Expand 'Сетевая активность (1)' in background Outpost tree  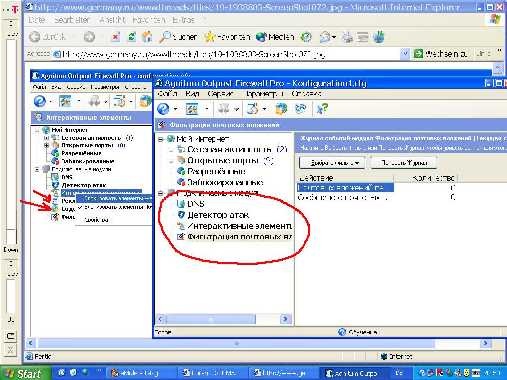point(46,138)
